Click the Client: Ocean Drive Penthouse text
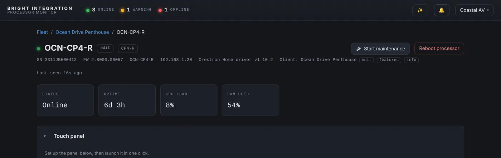Viewport: 501px width, 158px height. click(318, 60)
